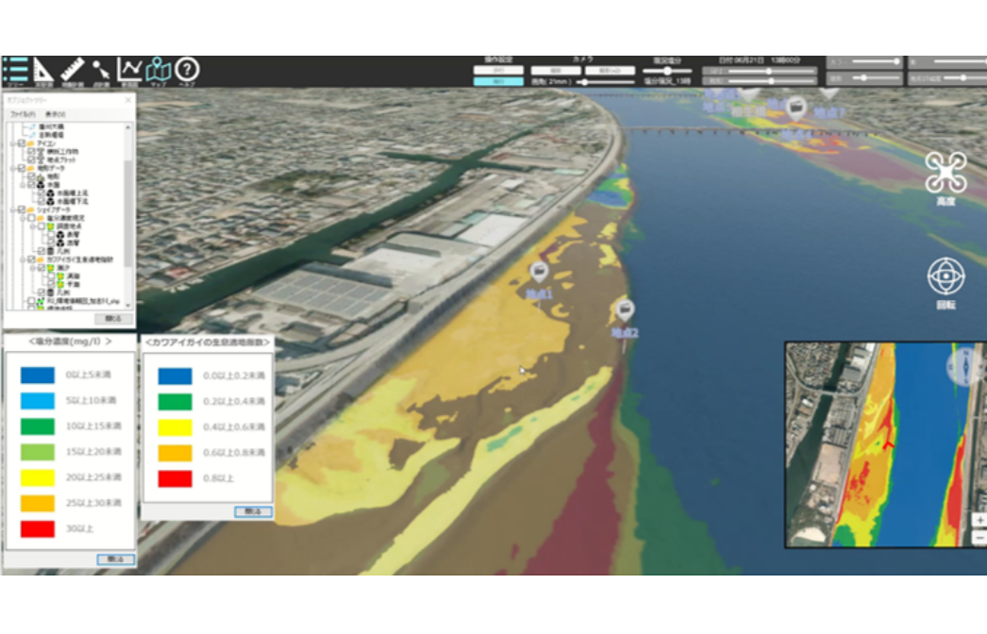Open the line graph cross-section tool
Screen dimensions: 987x634
129,70
